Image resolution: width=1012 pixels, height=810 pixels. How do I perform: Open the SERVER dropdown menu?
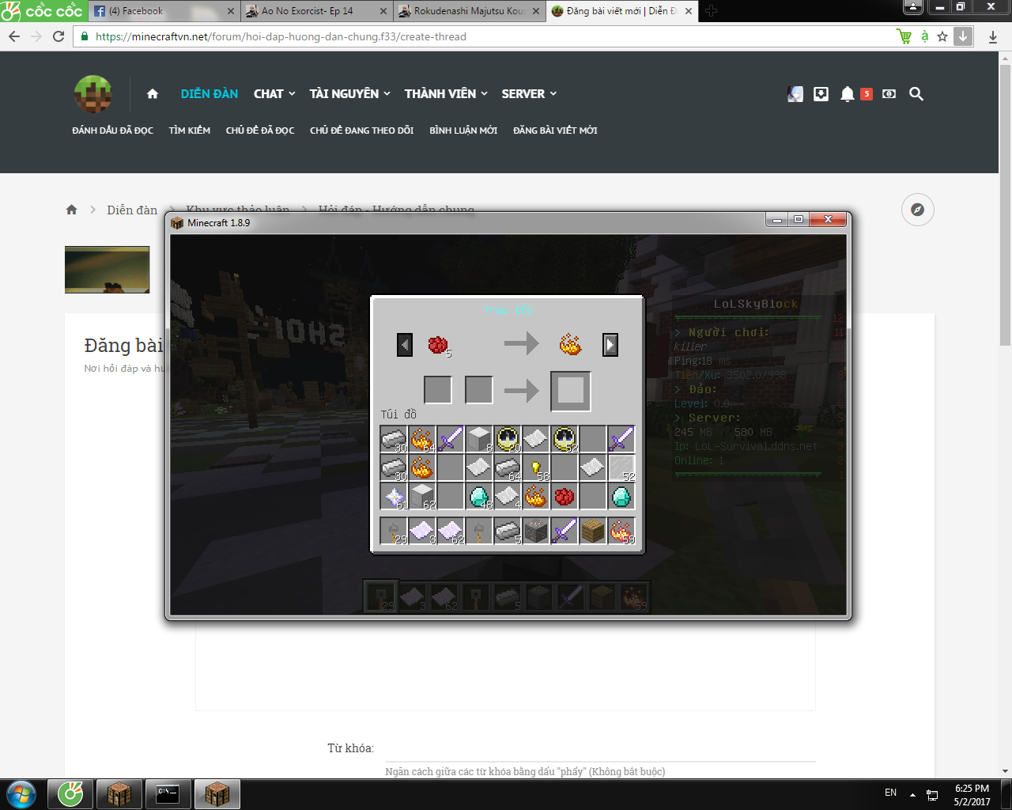coord(529,94)
